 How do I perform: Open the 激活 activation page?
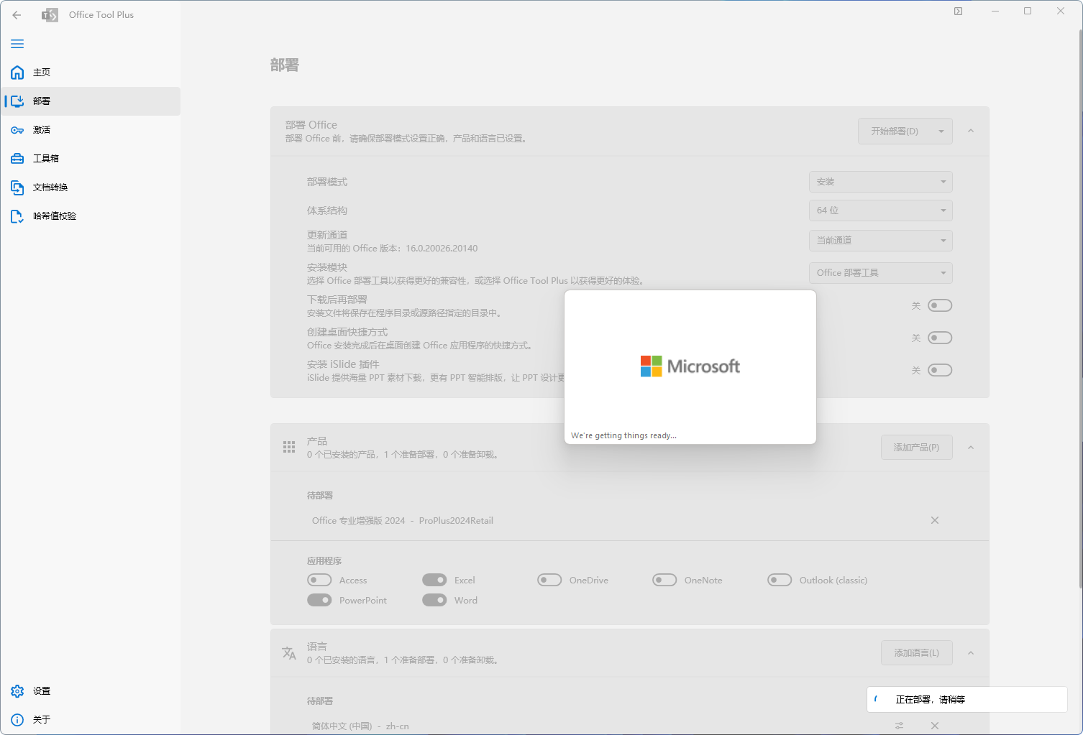point(91,130)
